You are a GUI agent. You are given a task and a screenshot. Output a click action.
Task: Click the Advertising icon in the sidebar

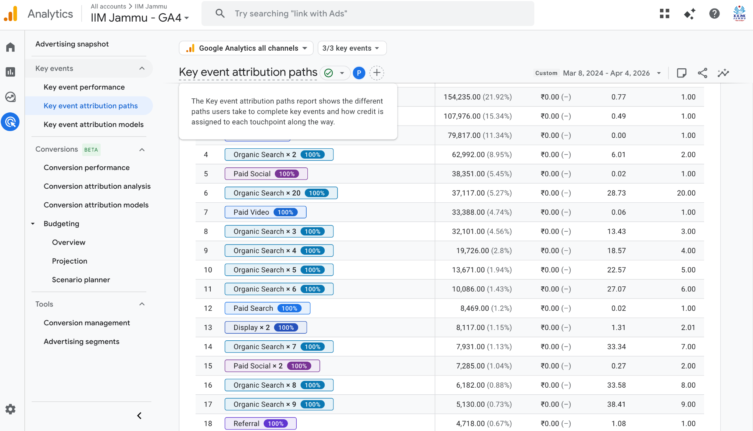coord(10,122)
